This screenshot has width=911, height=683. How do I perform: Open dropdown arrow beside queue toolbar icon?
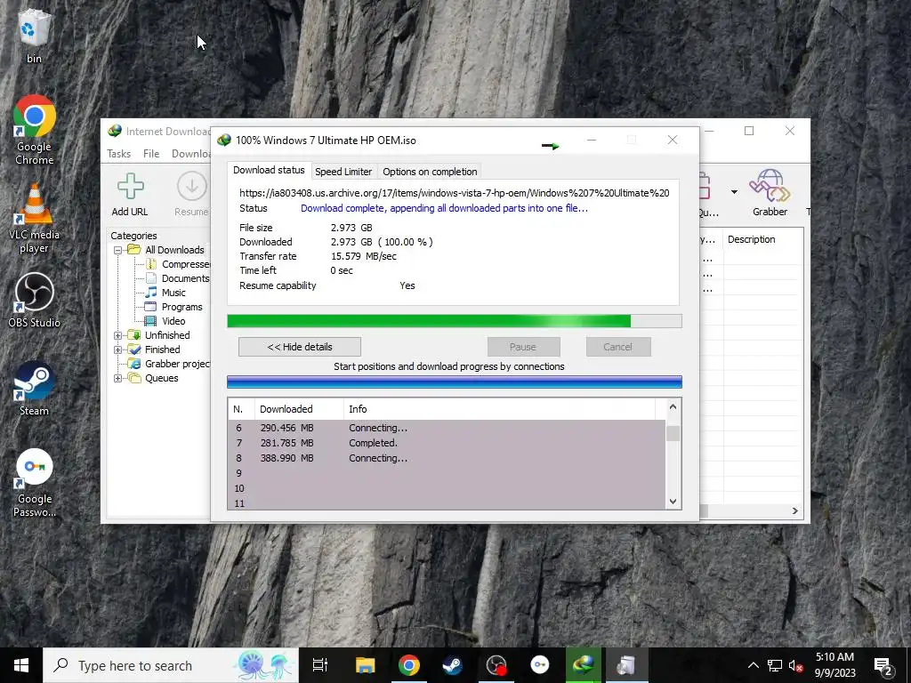point(734,192)
